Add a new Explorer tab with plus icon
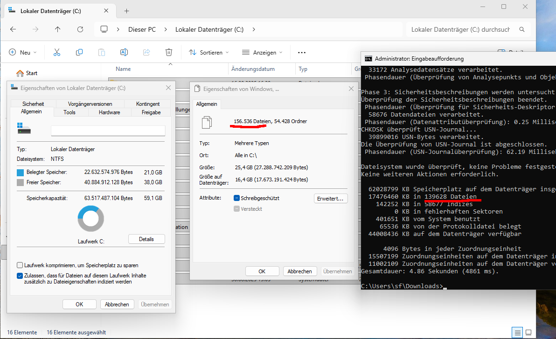Viewport: 556px width, 339px height. (126, 11)
